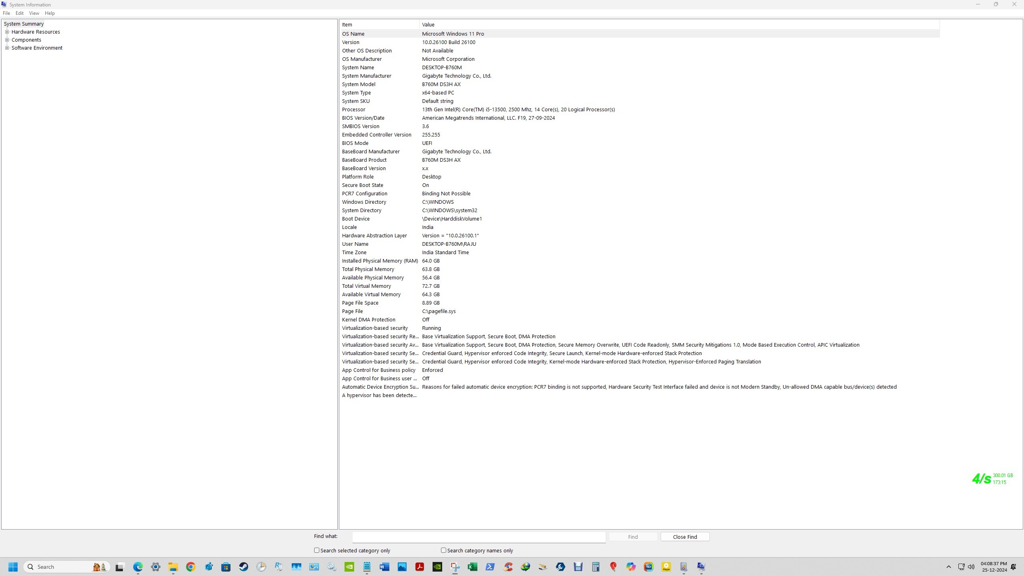This screenshot has height=576, width=1024.
Task: Open the Windows Start menu
Action: pyautogui.click(x=13, y=567)
